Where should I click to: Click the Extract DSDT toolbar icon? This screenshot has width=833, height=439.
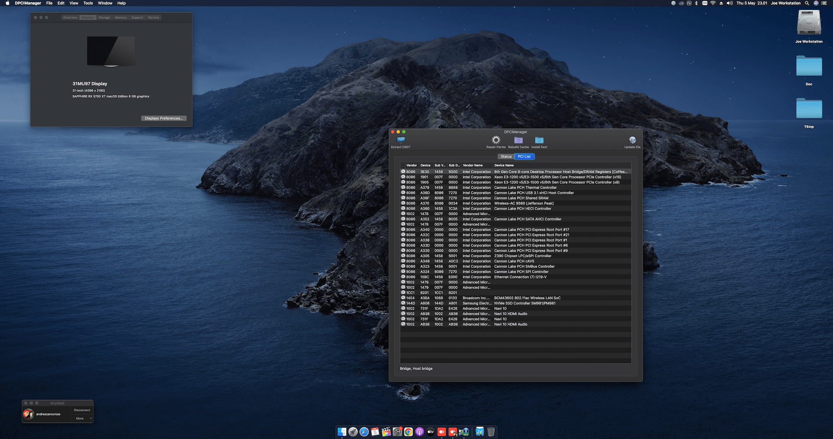tap(400, 140)
